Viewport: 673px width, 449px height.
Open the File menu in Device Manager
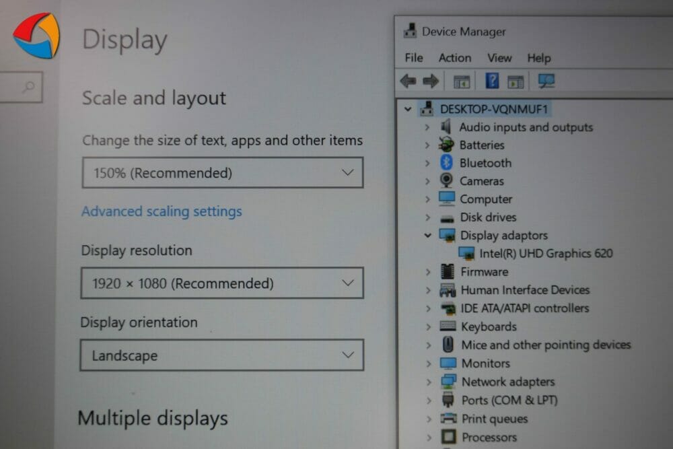(x=414, y=57)
